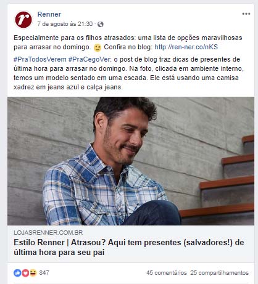Click the smiley emoji in post text
258x284 pixels.
pos(98,47)
